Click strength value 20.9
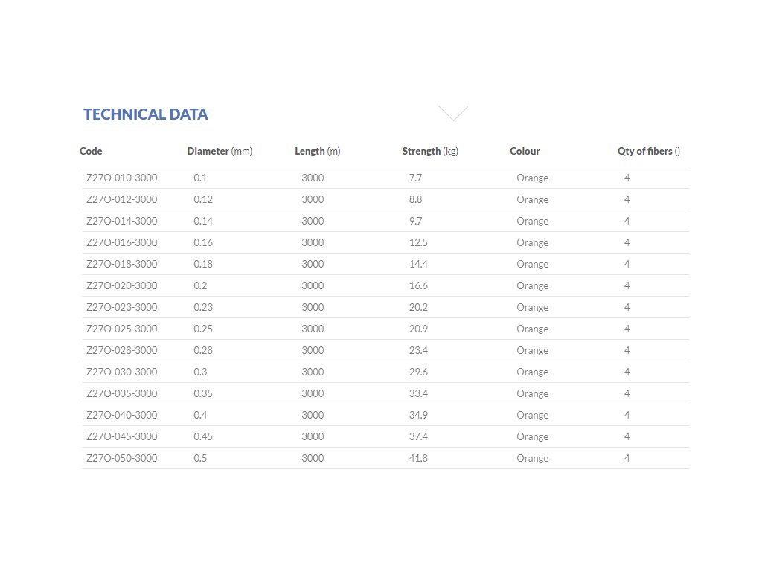 (x=418, y=329)
